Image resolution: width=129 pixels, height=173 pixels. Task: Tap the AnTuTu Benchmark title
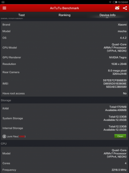coord(64,8)
